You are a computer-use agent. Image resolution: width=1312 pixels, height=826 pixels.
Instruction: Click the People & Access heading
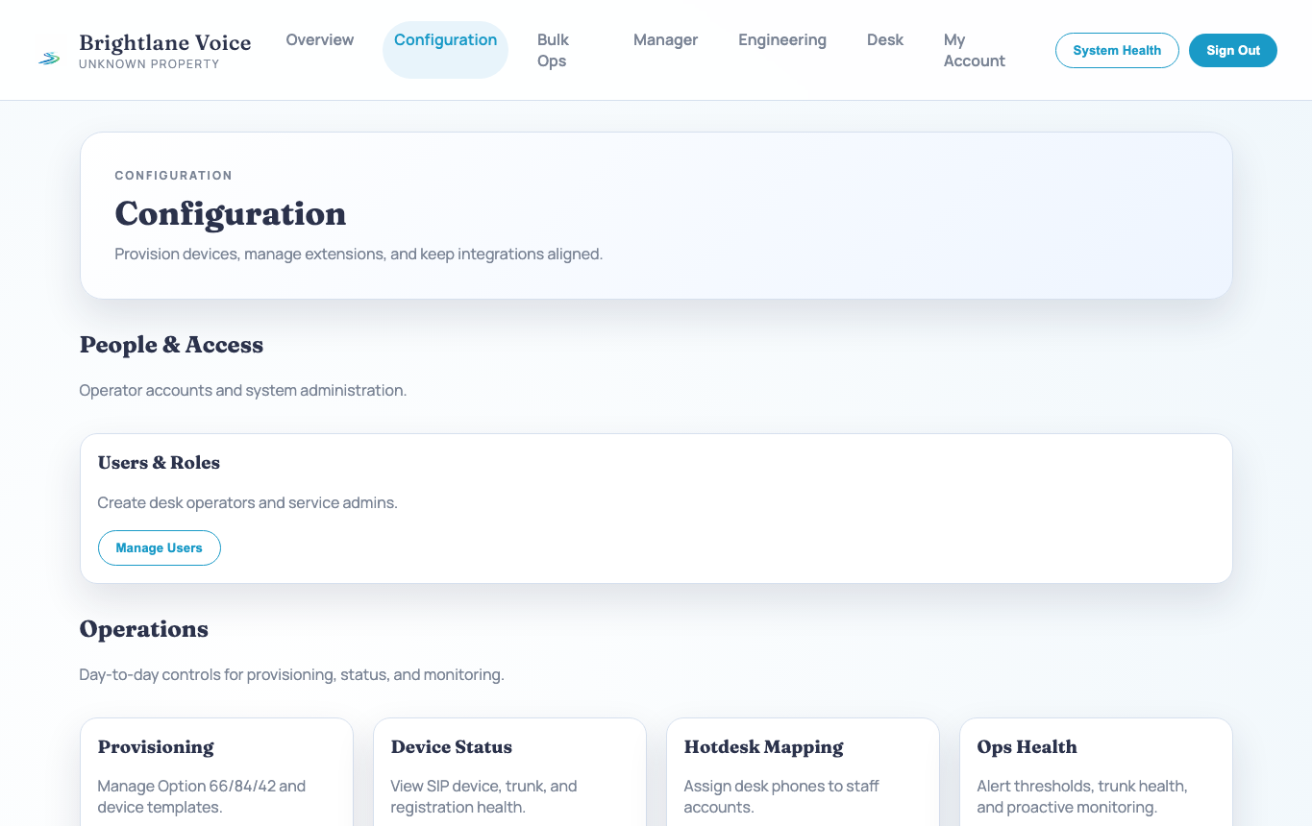(x=171, y=345)
